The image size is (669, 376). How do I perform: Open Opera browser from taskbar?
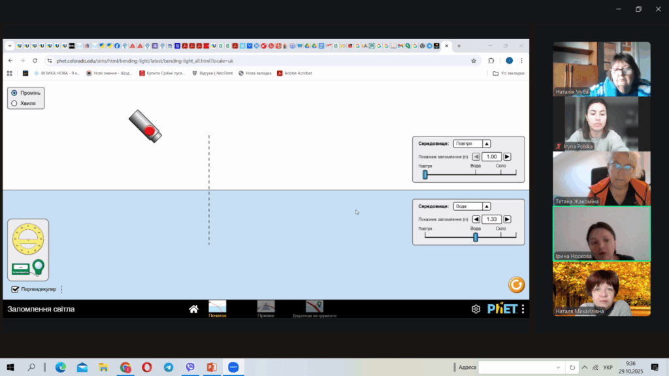point(147,367)
